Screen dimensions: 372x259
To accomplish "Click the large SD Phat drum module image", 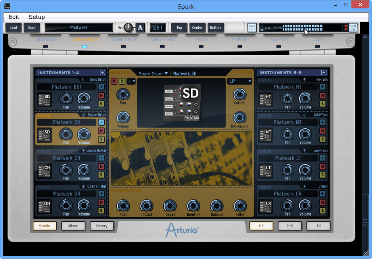I will coord(182,102).
